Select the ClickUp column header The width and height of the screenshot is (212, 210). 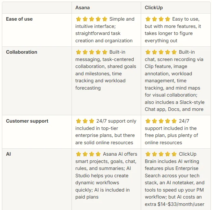pyautogui.click(x=154, y=7)
